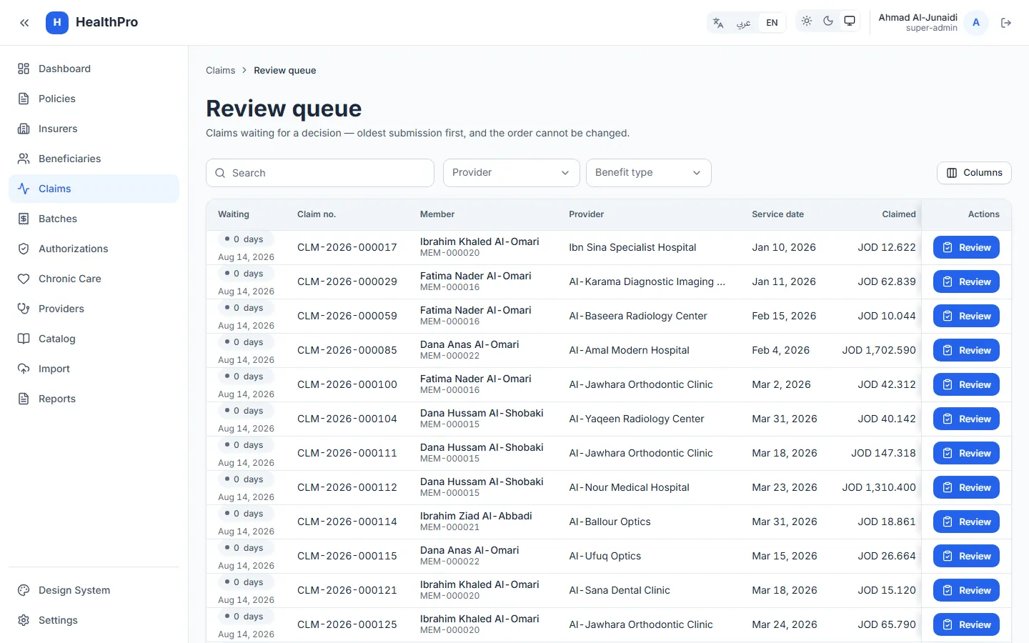
Task: Click amount JOD 1,702.590
Action: point(879,350)
